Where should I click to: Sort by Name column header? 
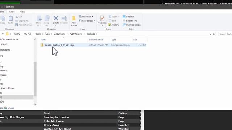pyautogui.click(x=43, y=40)
